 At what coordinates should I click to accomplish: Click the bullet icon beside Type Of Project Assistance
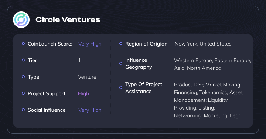pos(121,88)
